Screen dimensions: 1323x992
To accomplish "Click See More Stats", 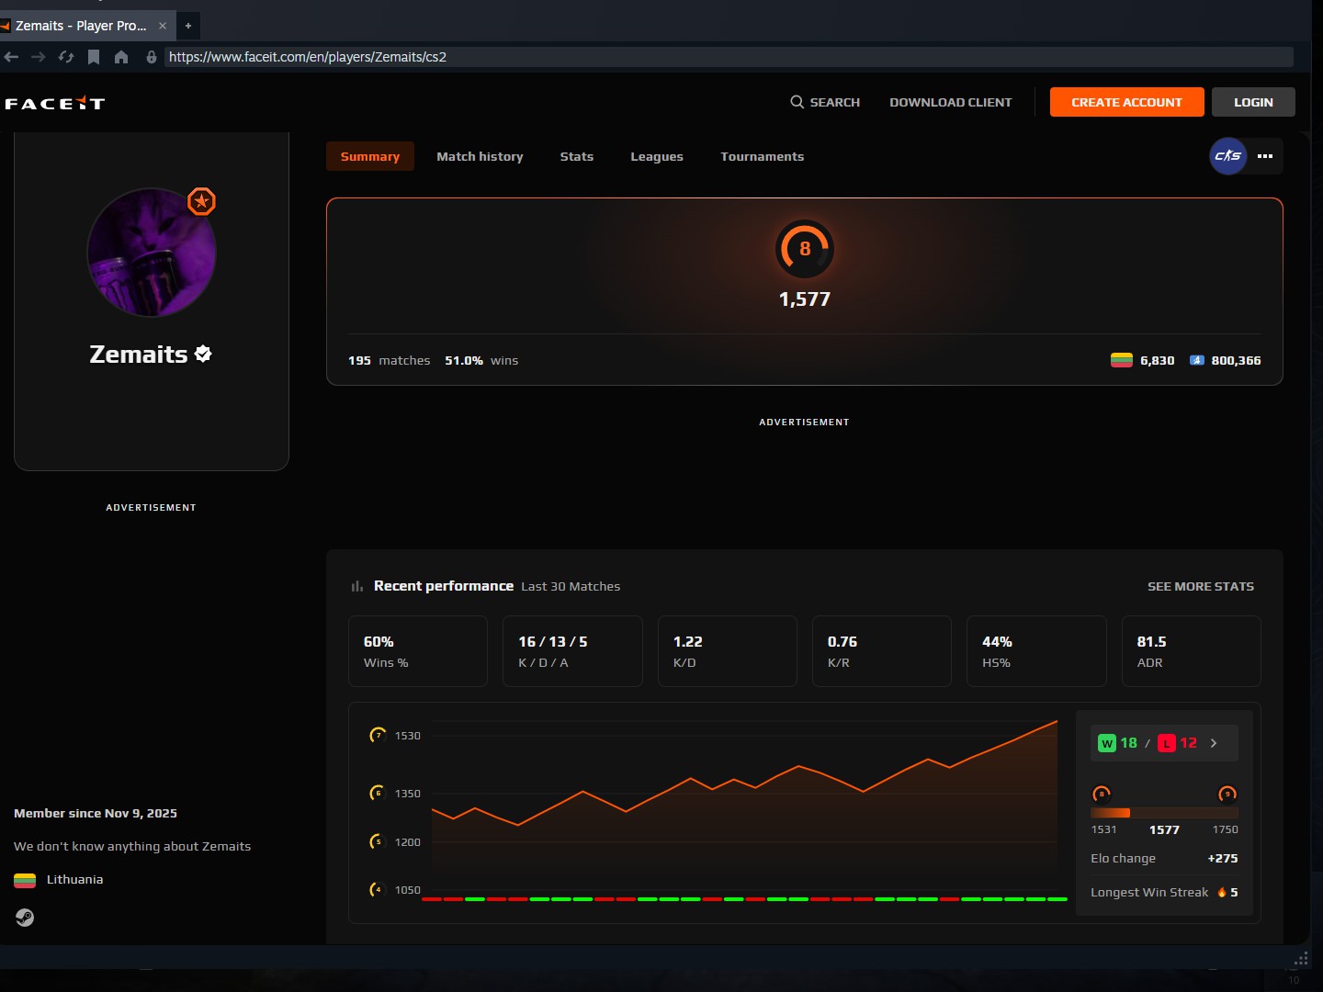I will point(1200,586).
